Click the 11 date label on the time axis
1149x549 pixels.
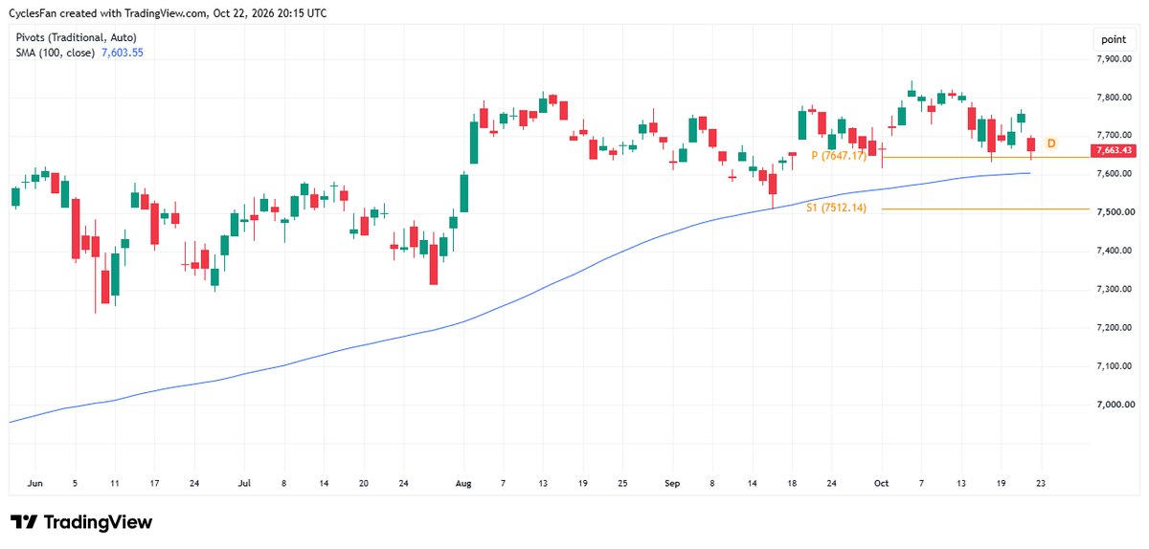(115, 484)
